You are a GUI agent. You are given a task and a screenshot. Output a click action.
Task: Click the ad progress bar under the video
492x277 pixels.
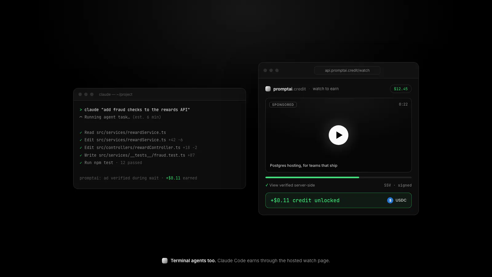point(338,178)
